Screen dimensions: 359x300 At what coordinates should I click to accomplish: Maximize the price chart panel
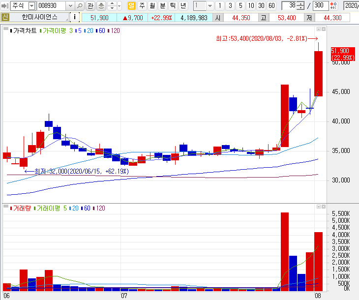coord(319,29)
